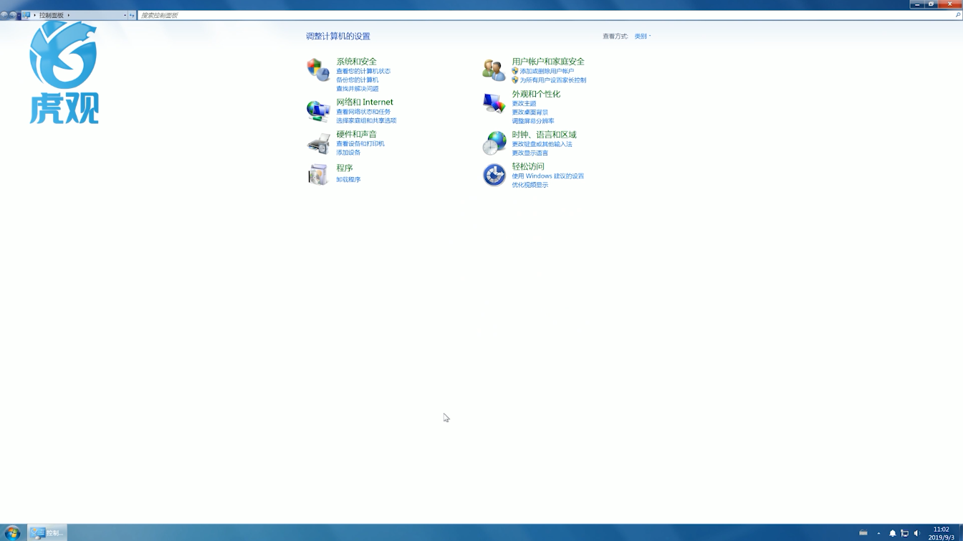Open 系统和安全 category heading
This screenshot has width=963, height=541.
[x=356, y=62]
